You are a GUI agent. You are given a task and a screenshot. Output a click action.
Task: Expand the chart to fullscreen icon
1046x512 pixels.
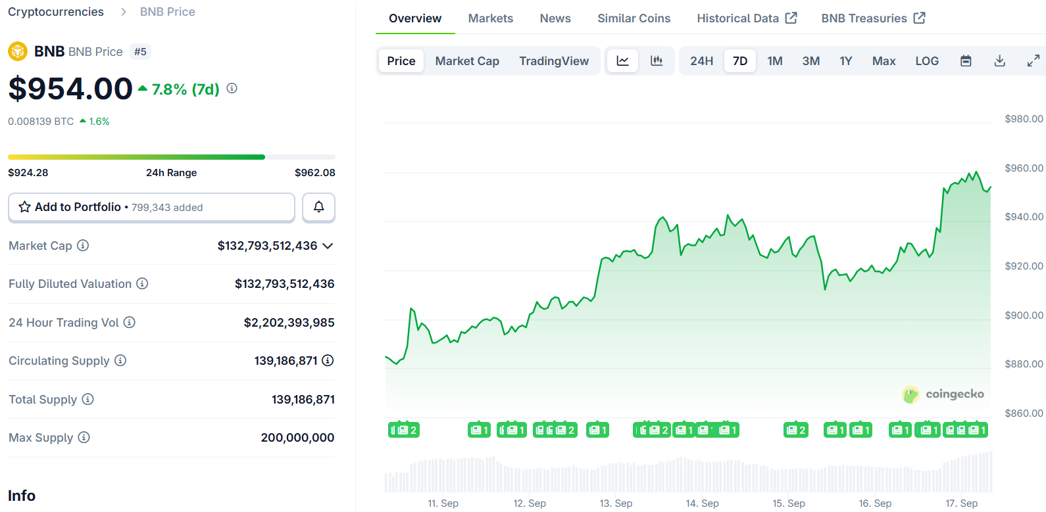pos(1034,61)
